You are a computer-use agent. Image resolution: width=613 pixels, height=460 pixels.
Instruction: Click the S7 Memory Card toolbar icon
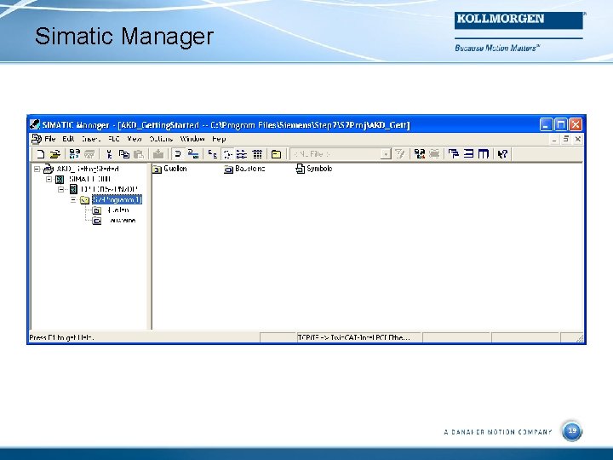89,154
